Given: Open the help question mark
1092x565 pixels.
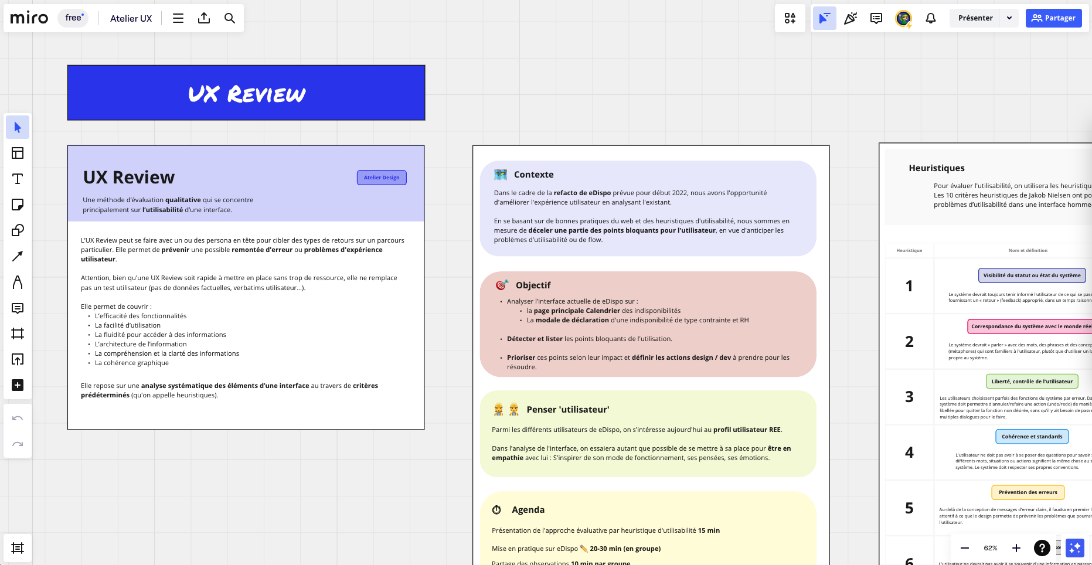Looking at the screenshot, I should [x=1042, y=548].
